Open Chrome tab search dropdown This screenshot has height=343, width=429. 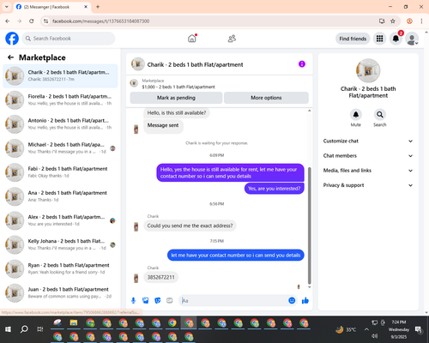coord(7,7)
